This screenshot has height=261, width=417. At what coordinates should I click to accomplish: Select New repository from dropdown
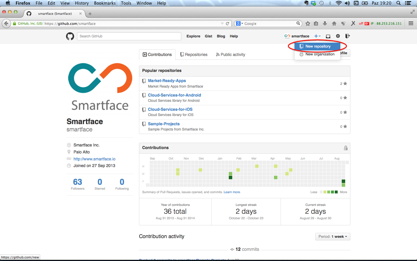point(317,46)
